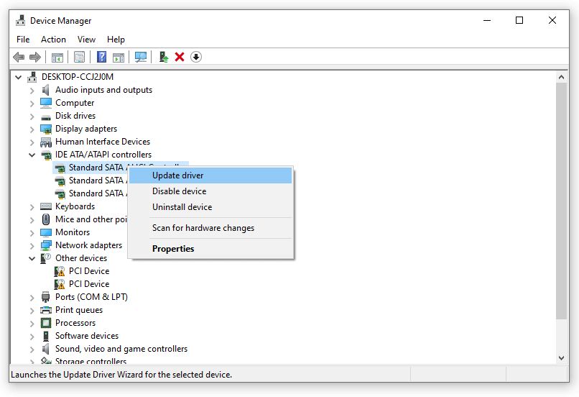The width and height of the screenshot is (579, 397).
Task: Open the Action menu
Action: [54, 39]
